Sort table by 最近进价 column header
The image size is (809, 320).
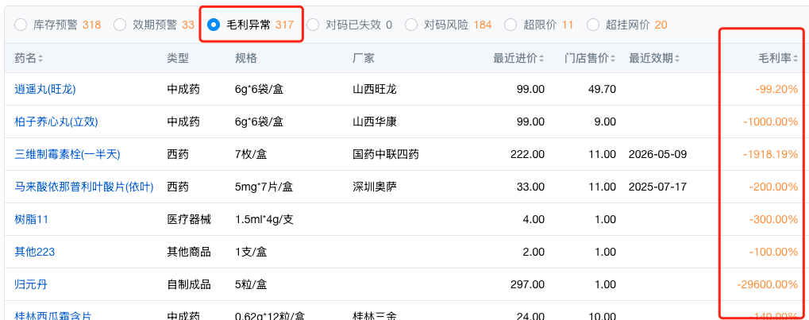pyautogui.click(x=518, y=58)
